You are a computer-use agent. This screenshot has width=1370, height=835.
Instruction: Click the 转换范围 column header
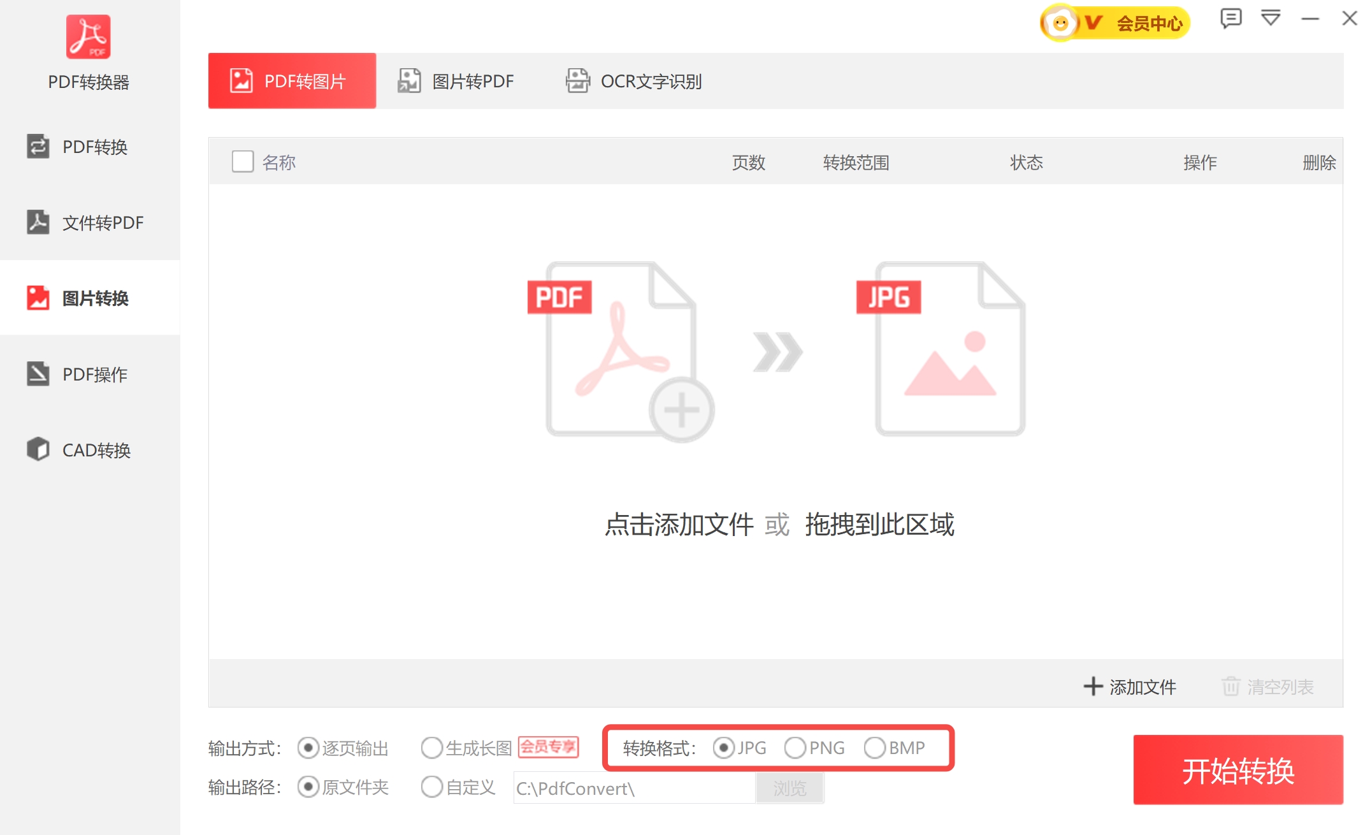856,163
